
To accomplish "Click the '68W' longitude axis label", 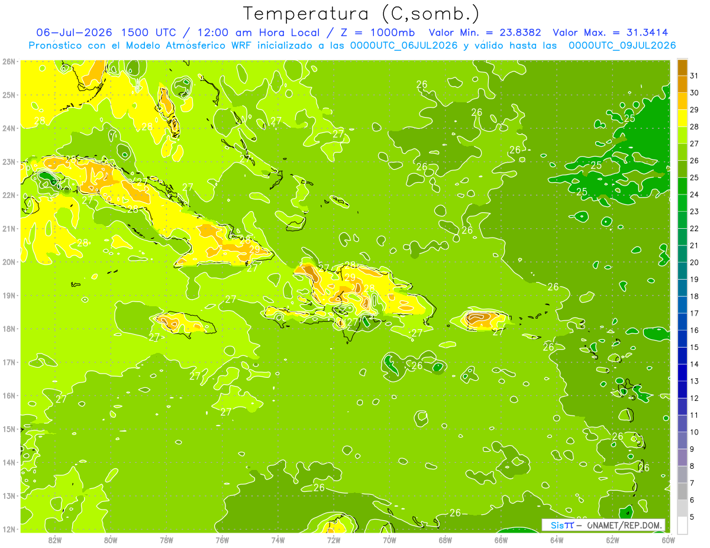I will click(x=446, y=540).
